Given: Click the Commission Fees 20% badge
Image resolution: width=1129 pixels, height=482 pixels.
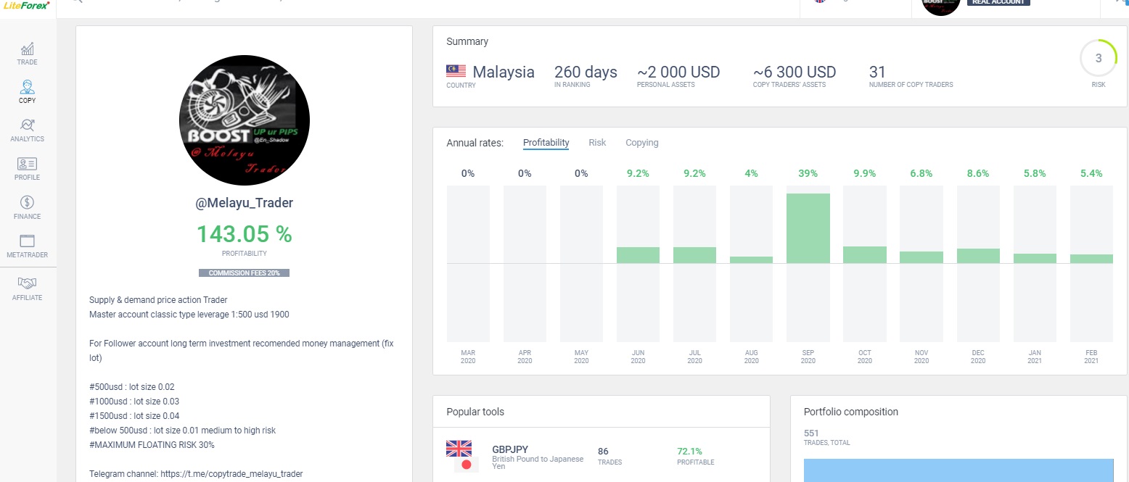Looking at the screenshot, I should point(245,273).
